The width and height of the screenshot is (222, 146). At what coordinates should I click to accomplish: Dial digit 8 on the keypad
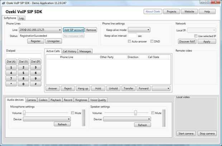click(x=23, y=78)
